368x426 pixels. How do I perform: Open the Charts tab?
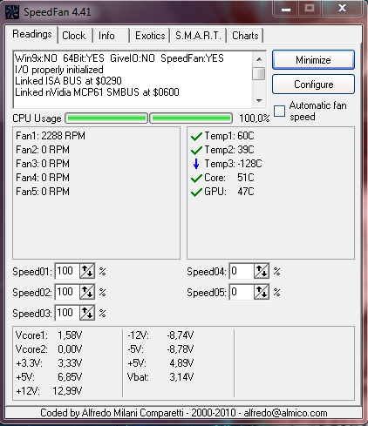(x=245, y=36)
